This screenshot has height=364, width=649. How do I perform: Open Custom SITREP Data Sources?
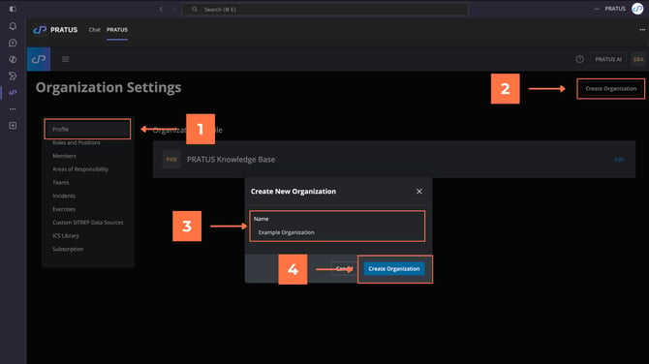click(x=88, y=223)
